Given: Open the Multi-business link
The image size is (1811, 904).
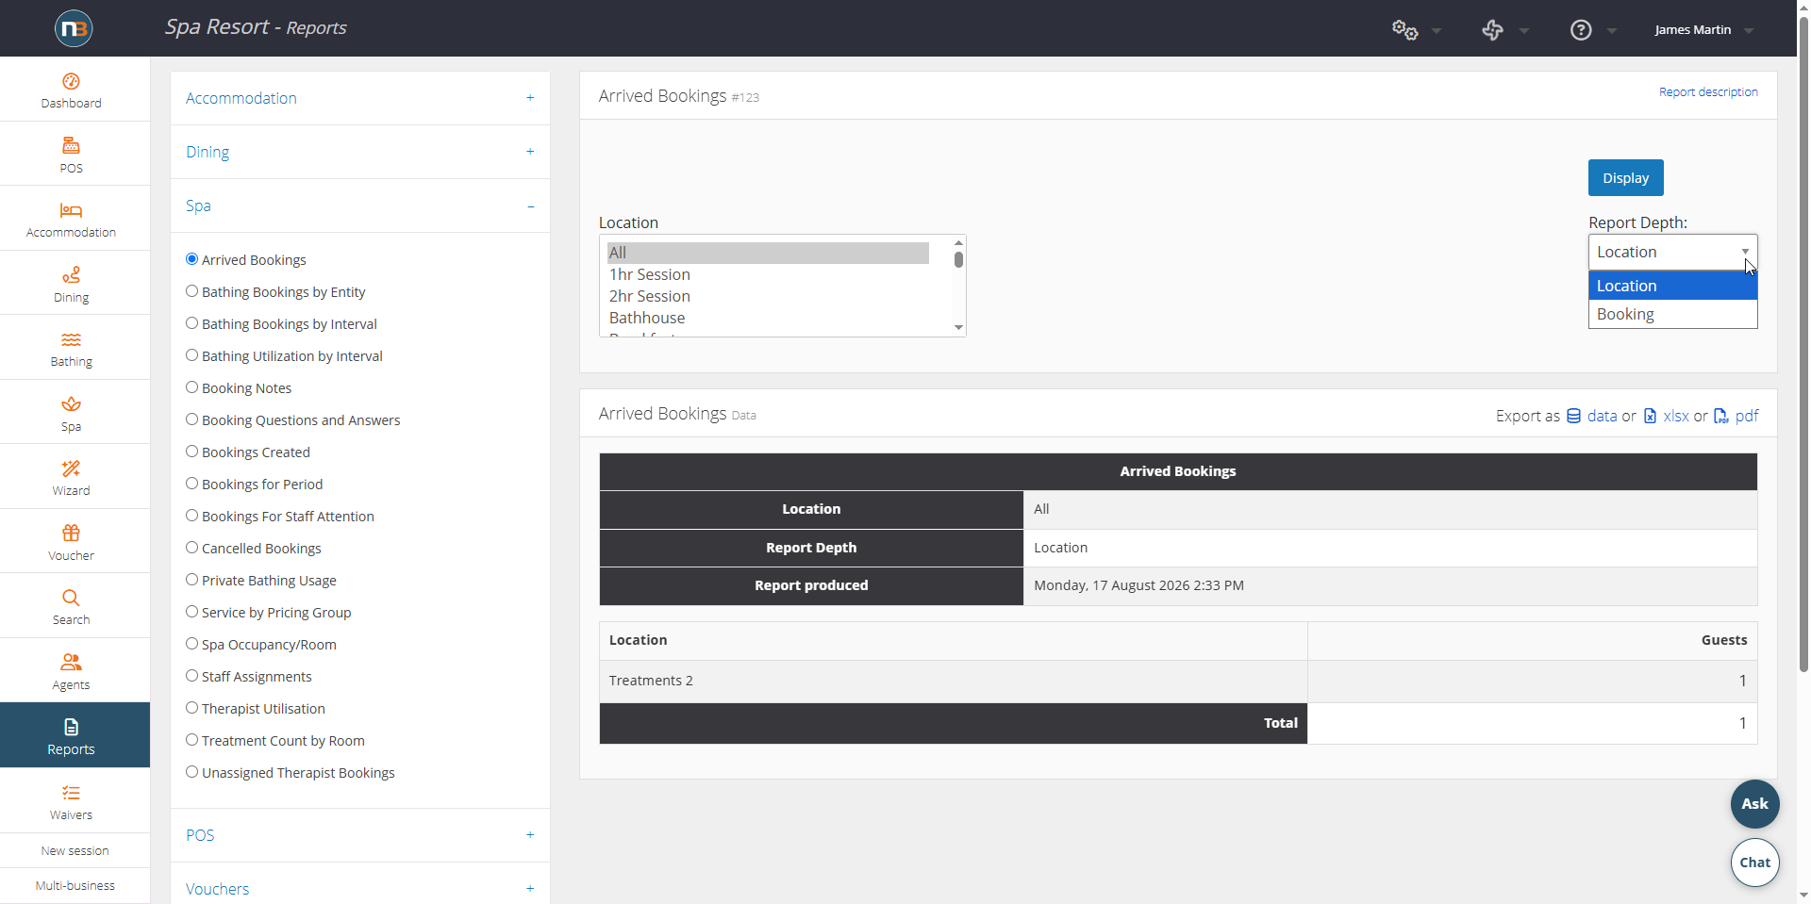Looking at the screenshot, I should tap(75, 885).
